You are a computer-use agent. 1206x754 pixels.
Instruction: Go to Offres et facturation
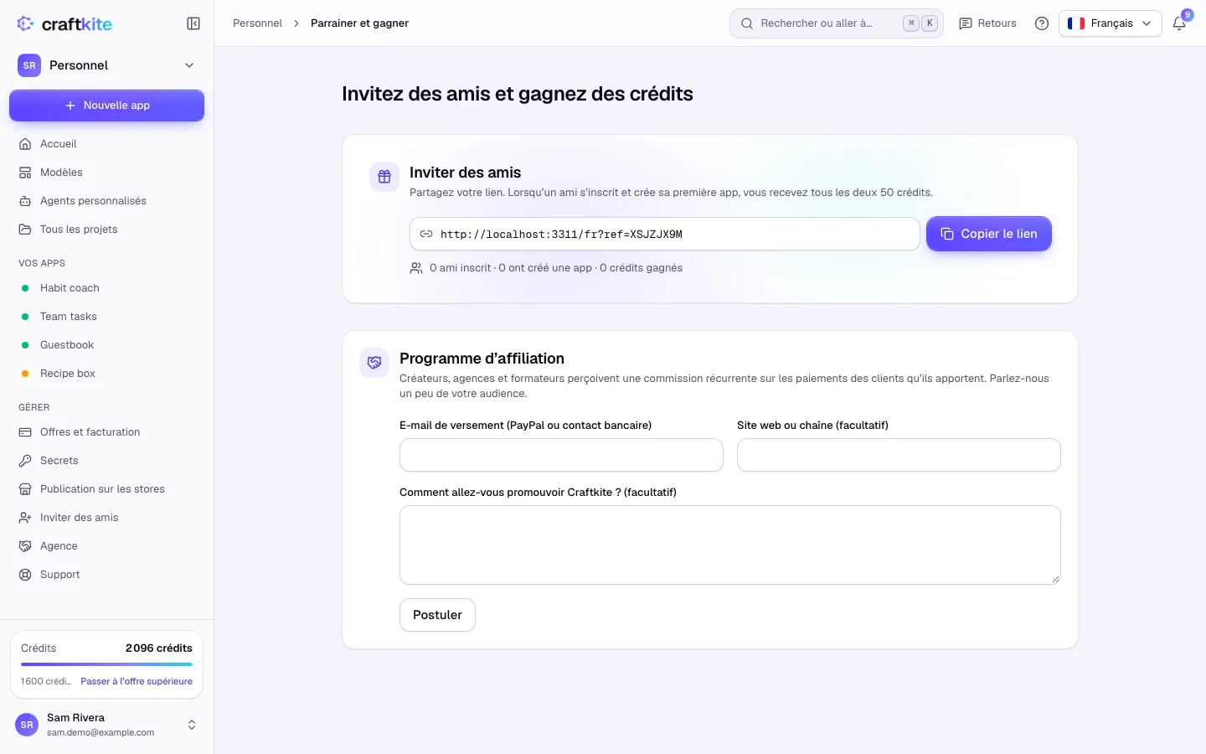[107, 432]
